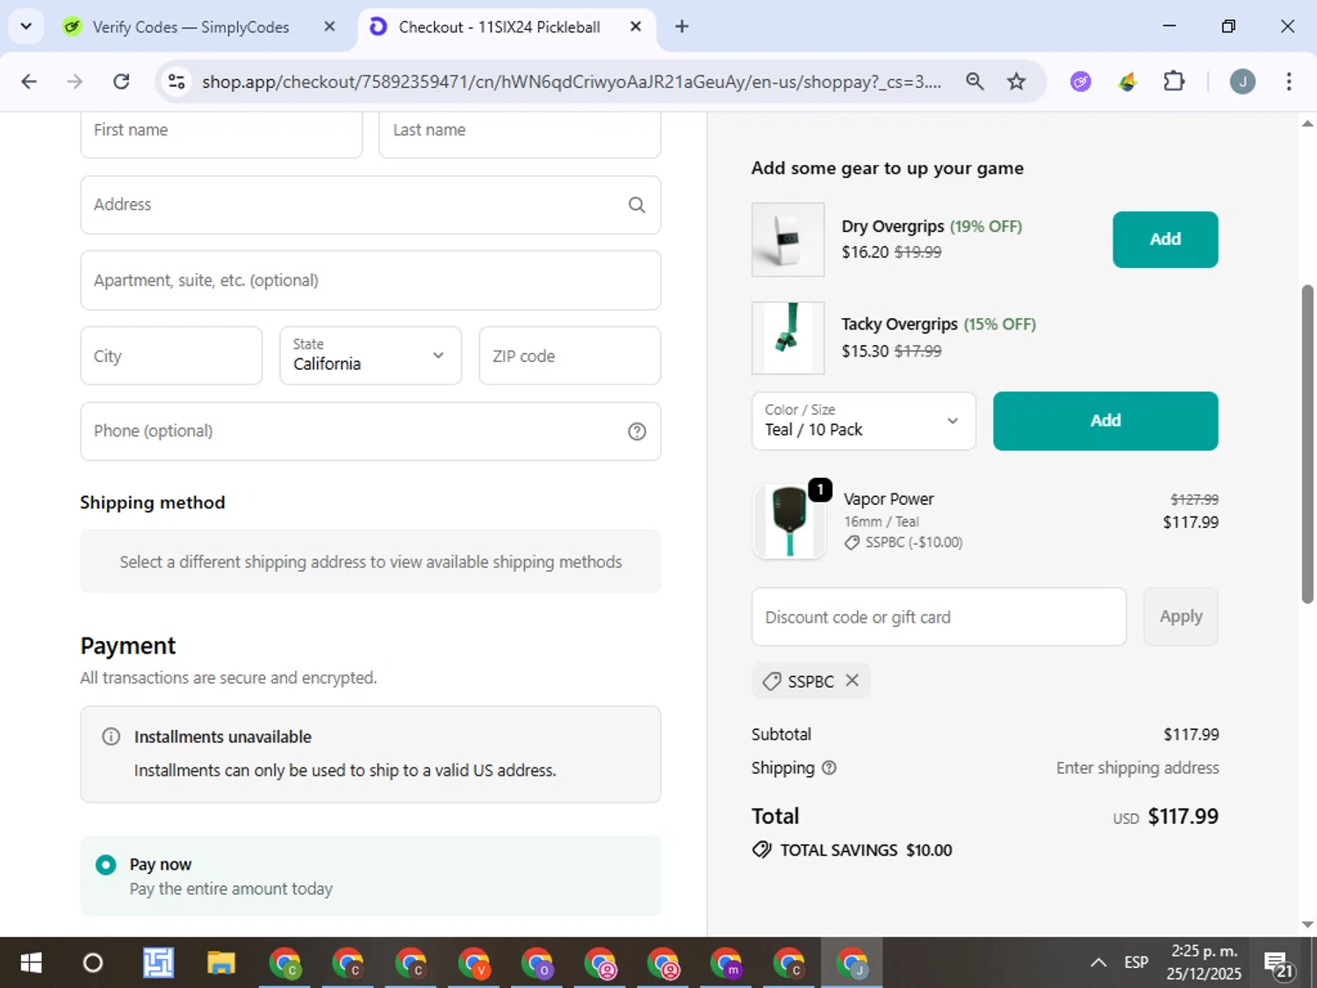Click the Apply discount button
Screen dimensions: 1317x988
[1181, 617]
